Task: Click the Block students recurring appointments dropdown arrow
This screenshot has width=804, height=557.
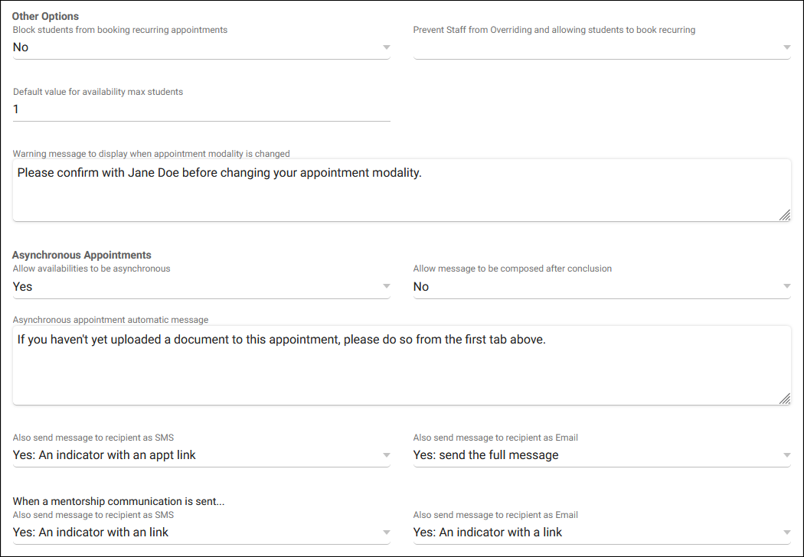Action: (386, 47)
